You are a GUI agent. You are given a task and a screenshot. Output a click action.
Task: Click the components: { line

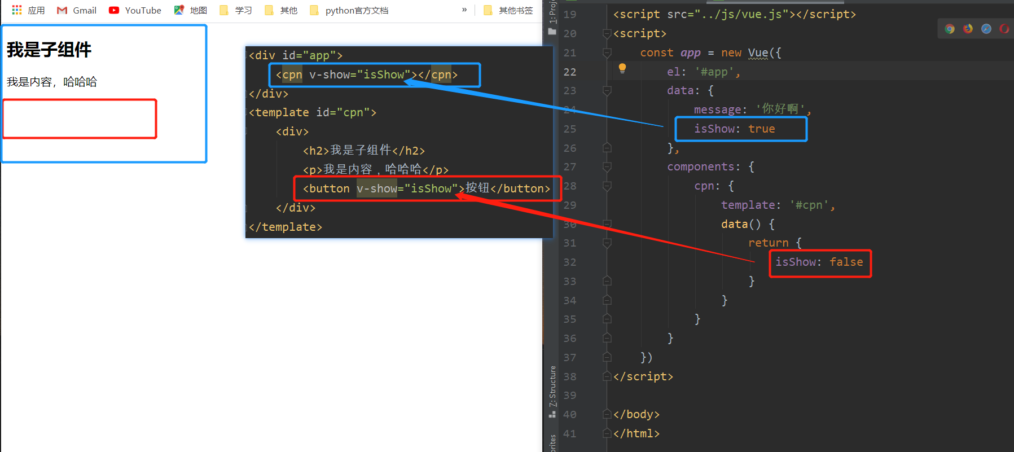tap(710, 166)
